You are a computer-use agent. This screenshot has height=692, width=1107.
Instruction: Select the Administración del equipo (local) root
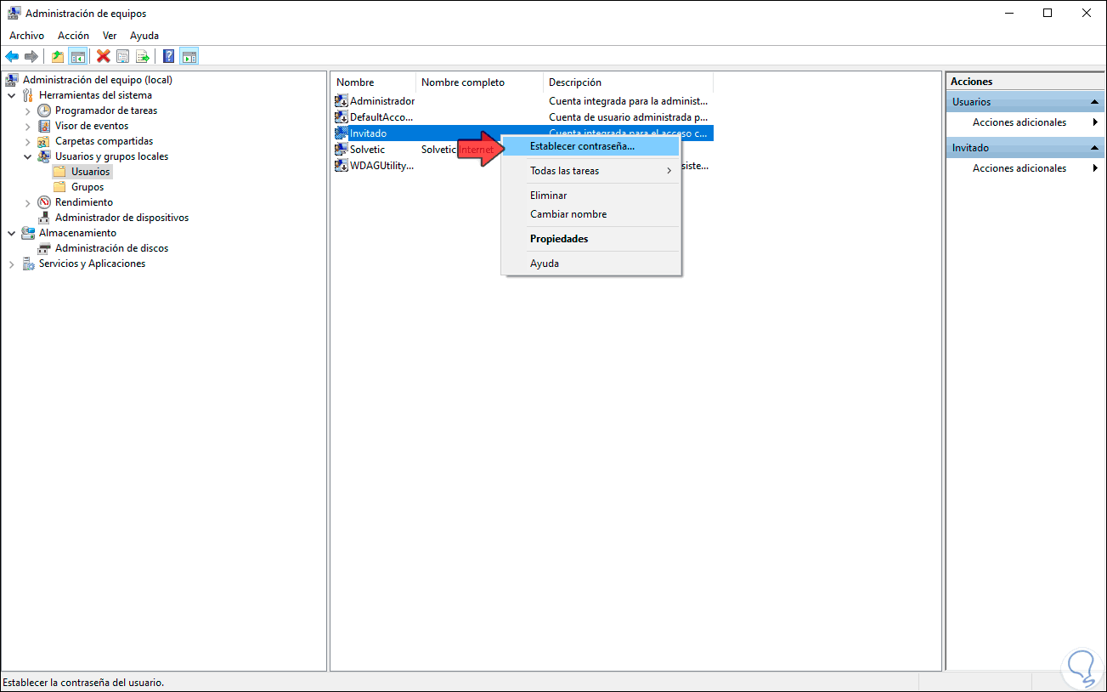pos(98,80)
